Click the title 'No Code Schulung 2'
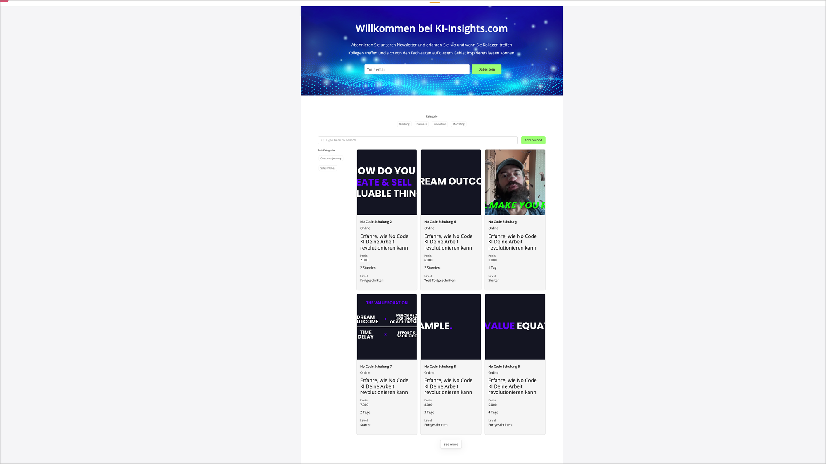826x464 pixels. pos(376,222)
